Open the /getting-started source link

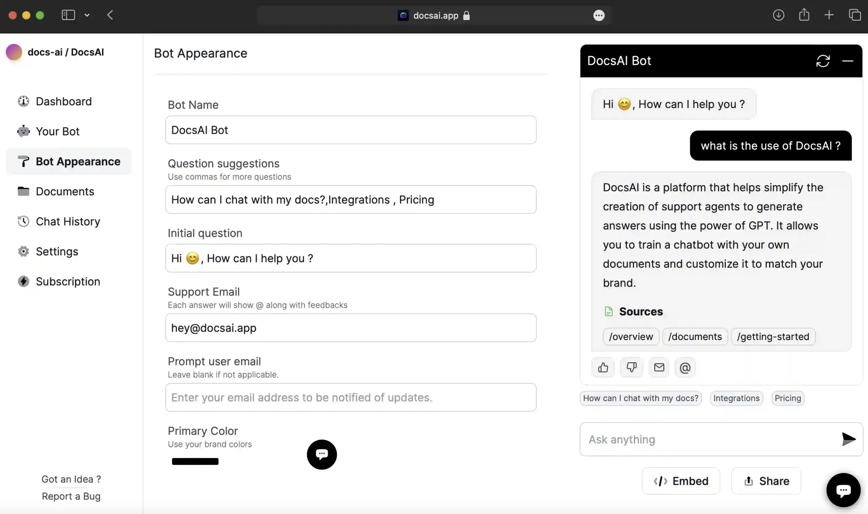(x=773, y=337)
